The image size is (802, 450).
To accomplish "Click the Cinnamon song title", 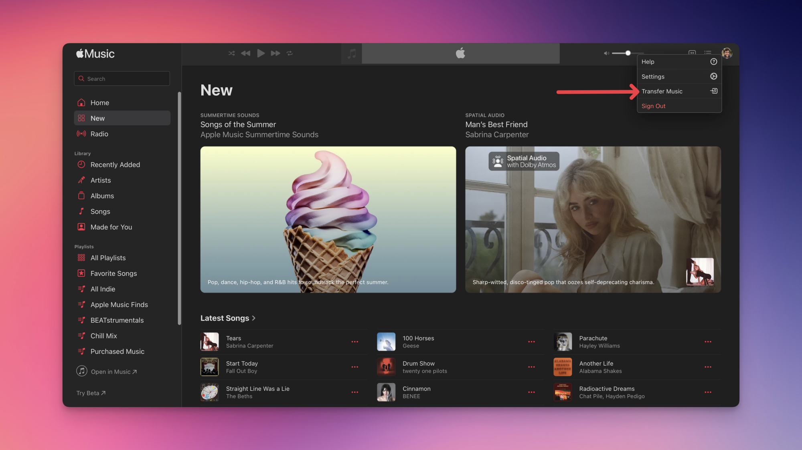I will point(417,389).
